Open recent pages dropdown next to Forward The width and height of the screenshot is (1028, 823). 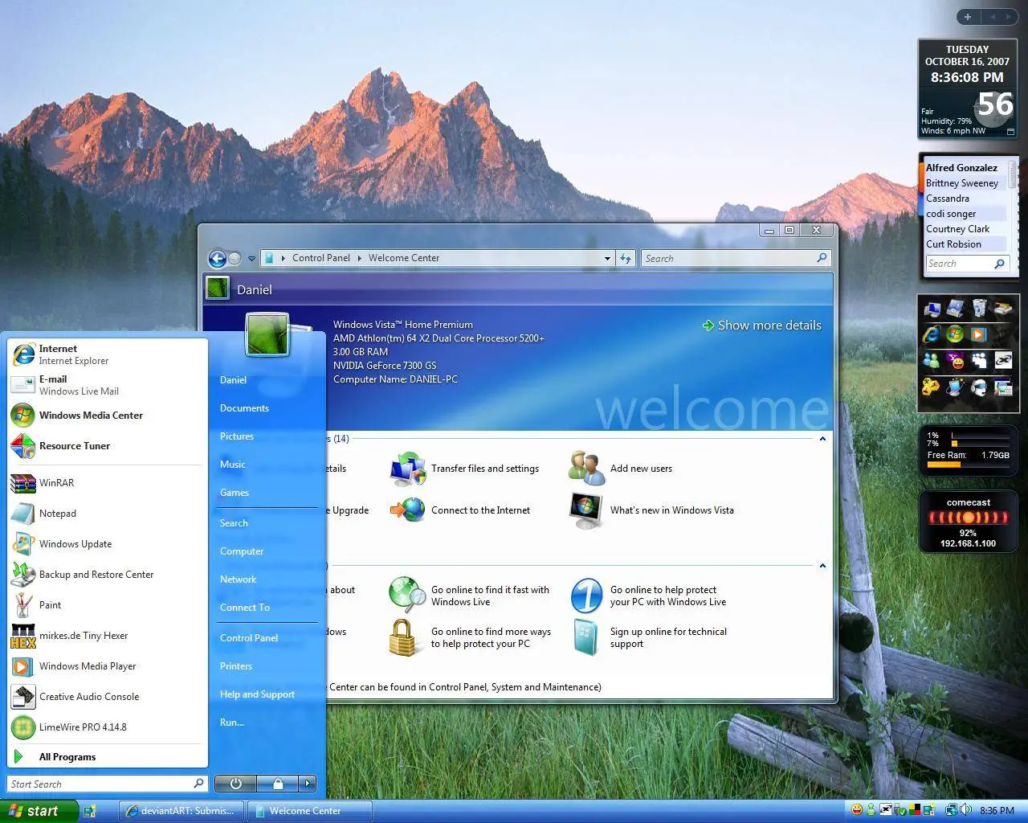coord(251,259)
